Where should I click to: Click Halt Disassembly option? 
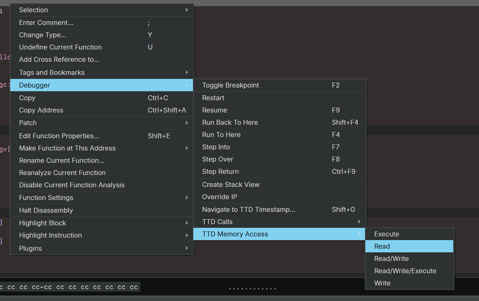pyautogui.click(x=46, y=210)
